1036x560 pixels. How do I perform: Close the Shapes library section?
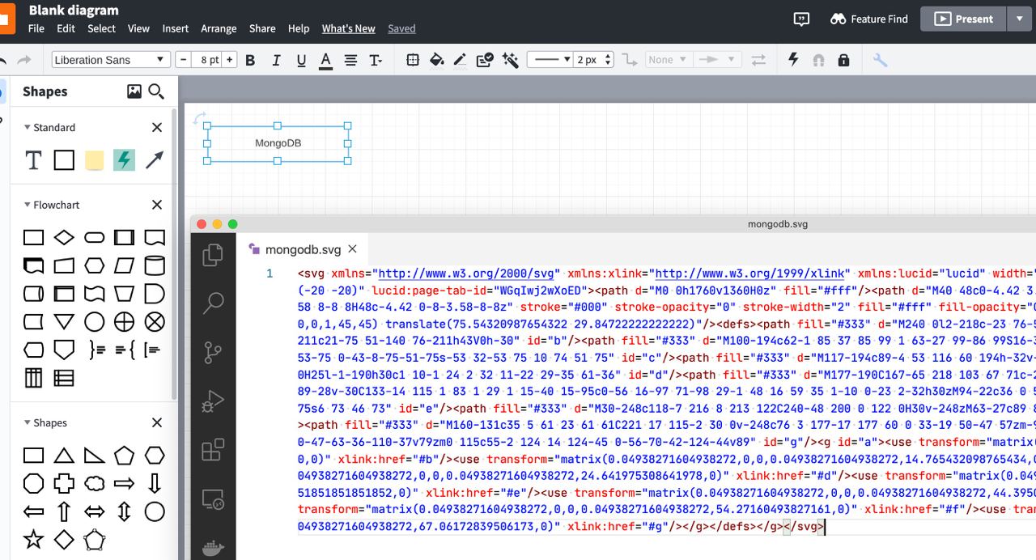tap(157, 422)
